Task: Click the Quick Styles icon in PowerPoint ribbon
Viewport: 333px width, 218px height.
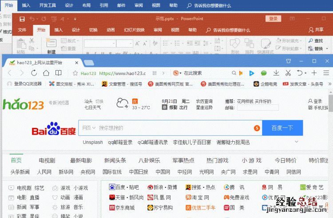Action: pos(266,44)
